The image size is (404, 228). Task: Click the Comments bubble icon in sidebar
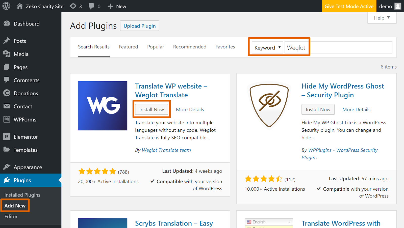pyautogui.click(x=7, y=80)
